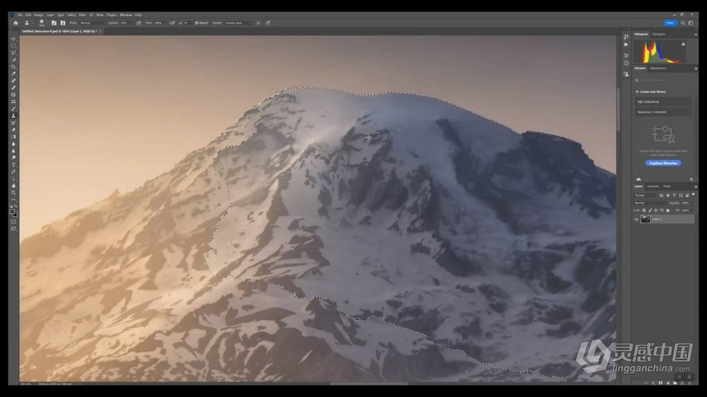Hide Layer 2 with the eye icon
This screenshot has width=707, height=397.
pos(636,220)
